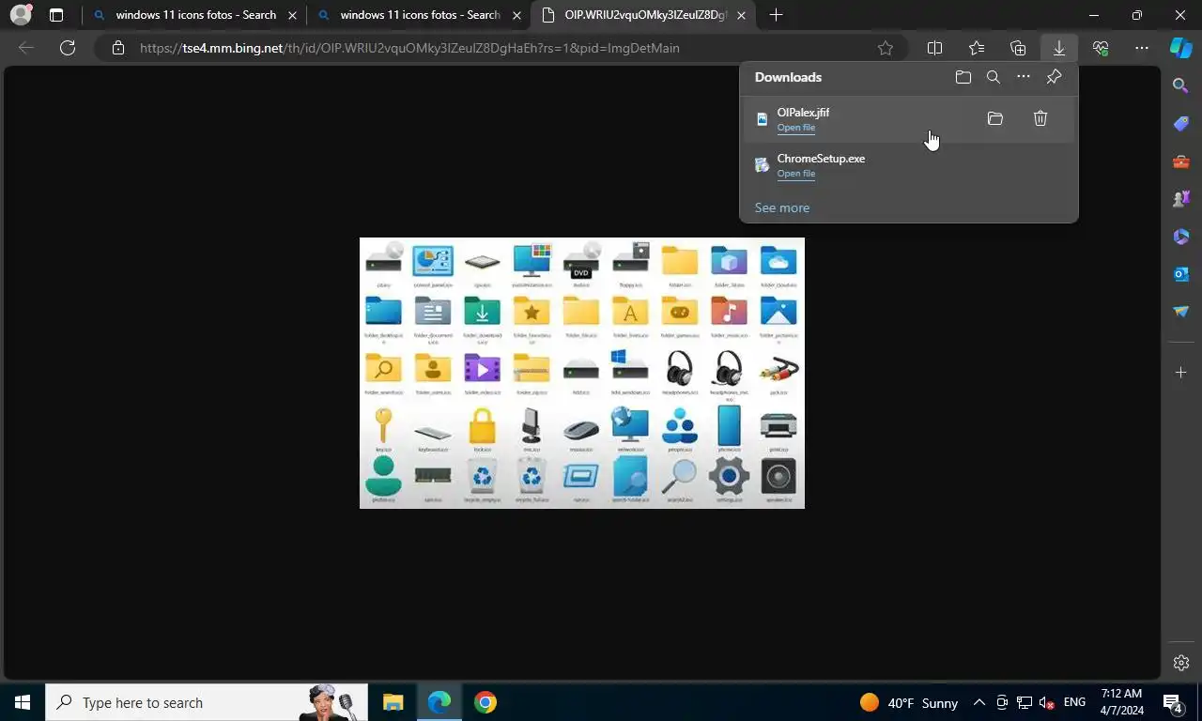The height and width of the screenshot is (721, 1202).
Task: Toggle the Downloads toolbar button
Action: point(1059,48)
